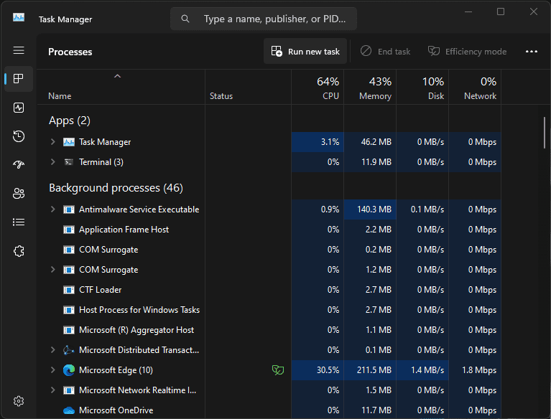The image size is (551, 419).
Task: Click the Background processes (46) heading
Action: pos(116,188)
